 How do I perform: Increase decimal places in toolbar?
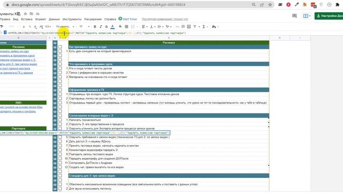[41, 26]
